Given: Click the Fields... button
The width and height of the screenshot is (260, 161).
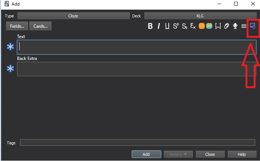Looking at the screenshot, I should [17, 26].
